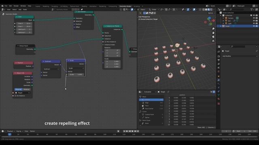Collapse the Object Info node
Image resolution: width=259 pixels, height=145 pixels.
pos(15,73)
